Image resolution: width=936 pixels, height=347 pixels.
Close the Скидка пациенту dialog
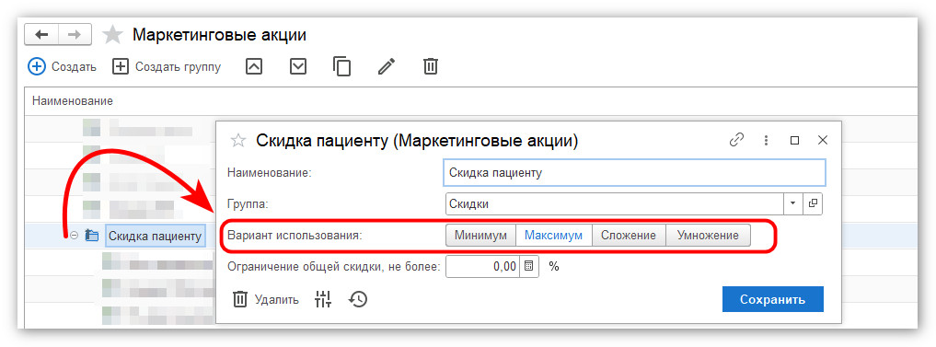(x=823, y=140)
